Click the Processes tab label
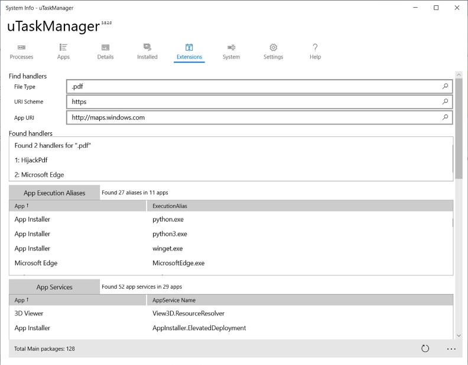Viewport: 468px width, 365px height. 21,57
